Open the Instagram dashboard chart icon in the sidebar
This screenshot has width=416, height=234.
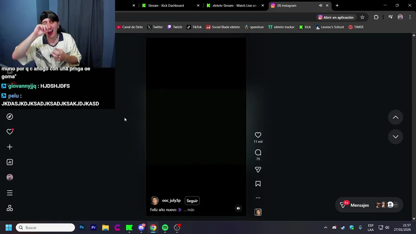[x=10, y=162]
